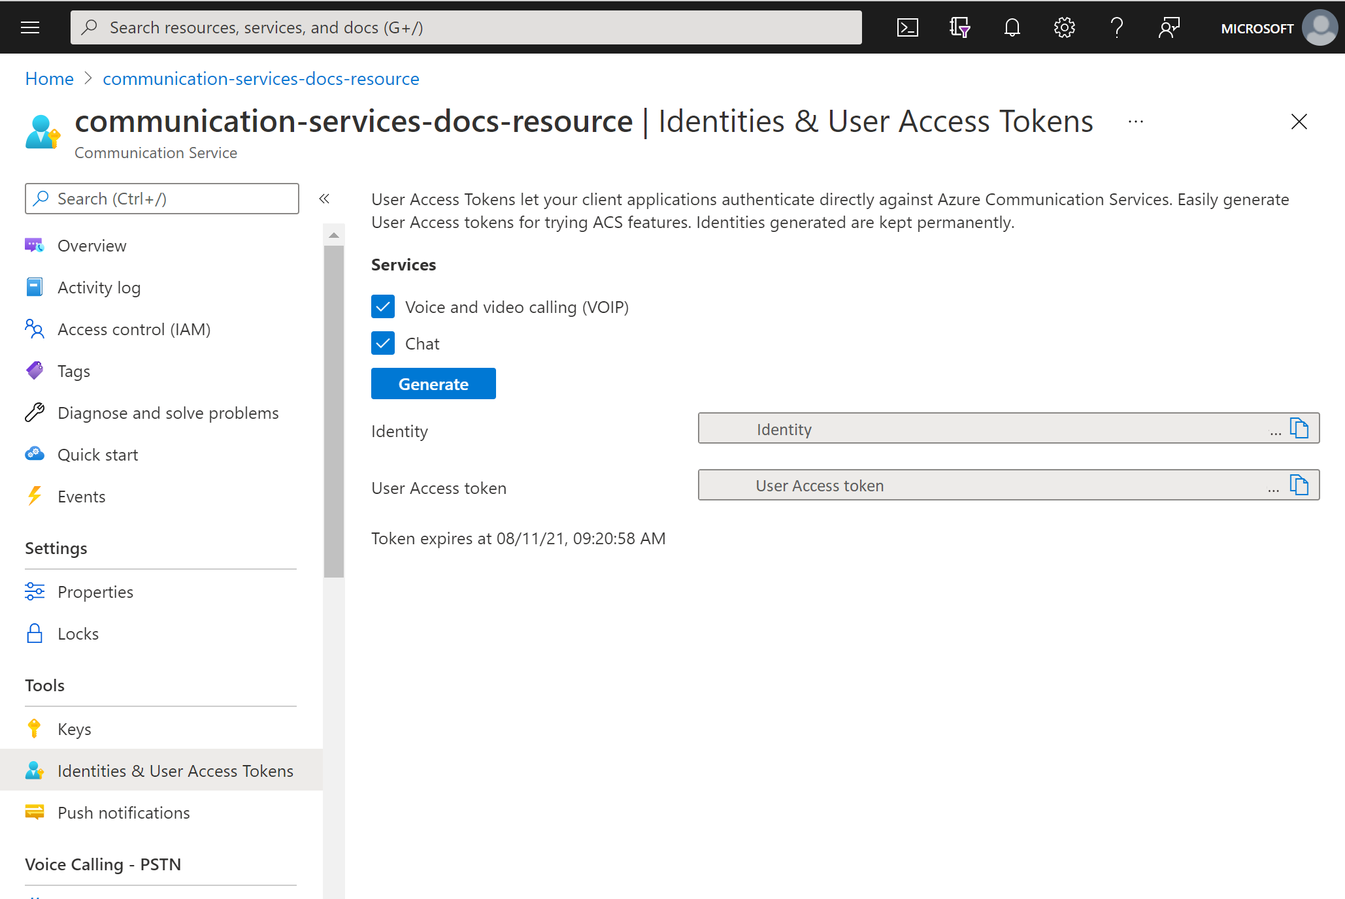Select Activity log menu item
1345x899 pixels.
[99, 288]
